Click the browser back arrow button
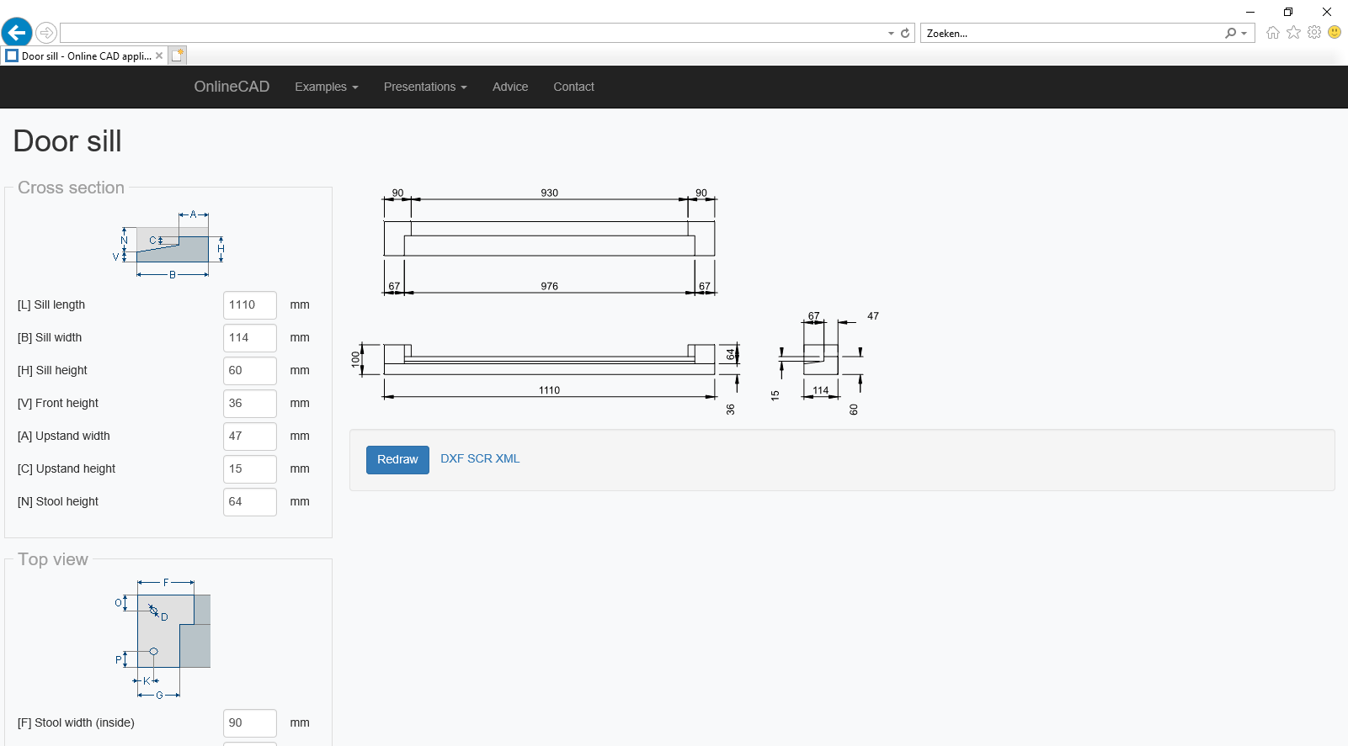Screen dimensions: 1348x746 pyautogui.click(x=17, y=33)
